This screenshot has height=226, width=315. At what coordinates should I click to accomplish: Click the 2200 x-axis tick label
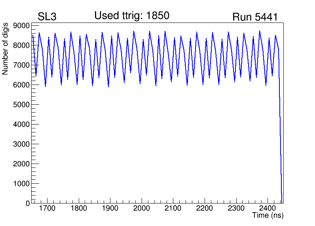click(x=205, y=209)
